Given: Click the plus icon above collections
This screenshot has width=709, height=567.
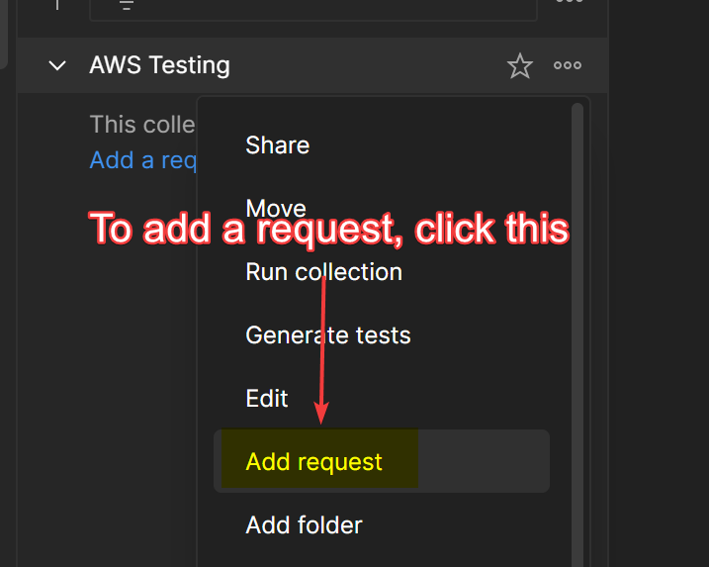Looking at the screenshot, I should (57, 4).
